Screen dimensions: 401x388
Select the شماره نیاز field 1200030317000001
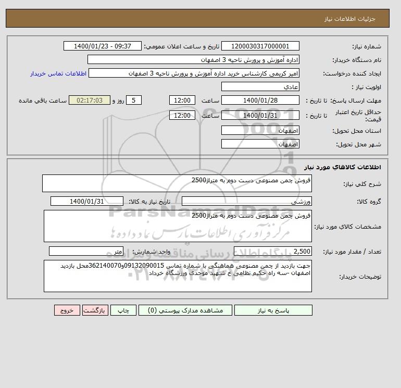260,46
